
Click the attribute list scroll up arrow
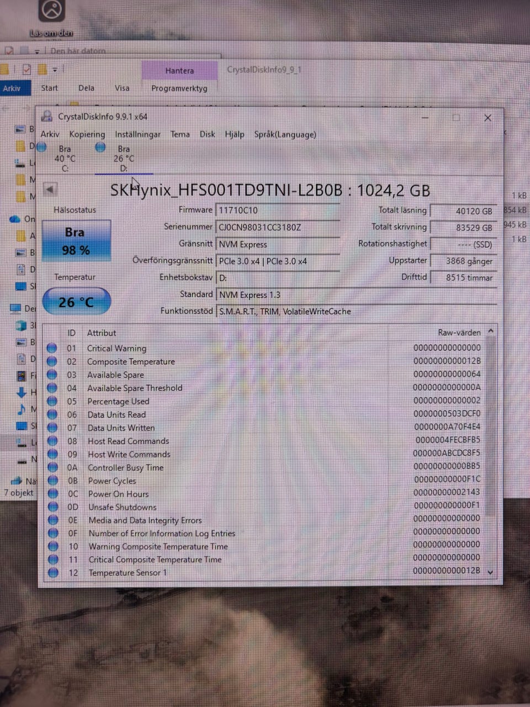[x=490, y=331]
